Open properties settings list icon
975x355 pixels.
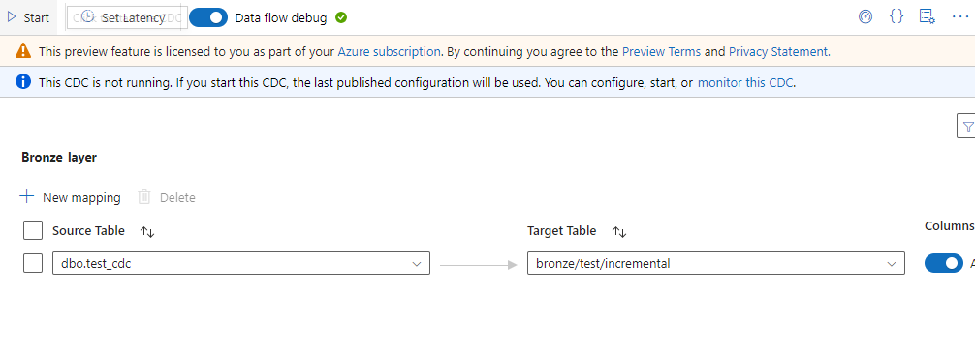pyautogui.click(x=928, y=16)
